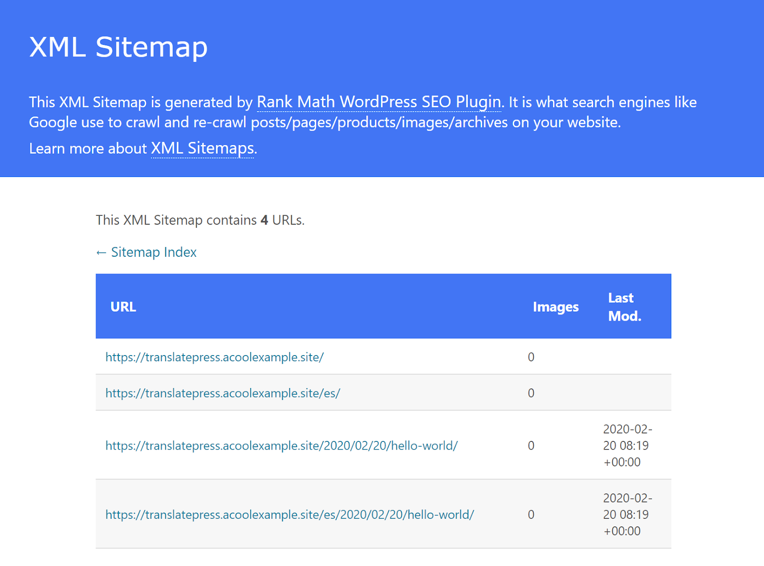Click the Images column header

555,307
